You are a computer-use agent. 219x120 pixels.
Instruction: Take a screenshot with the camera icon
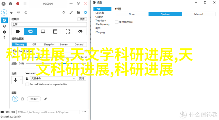11,4
